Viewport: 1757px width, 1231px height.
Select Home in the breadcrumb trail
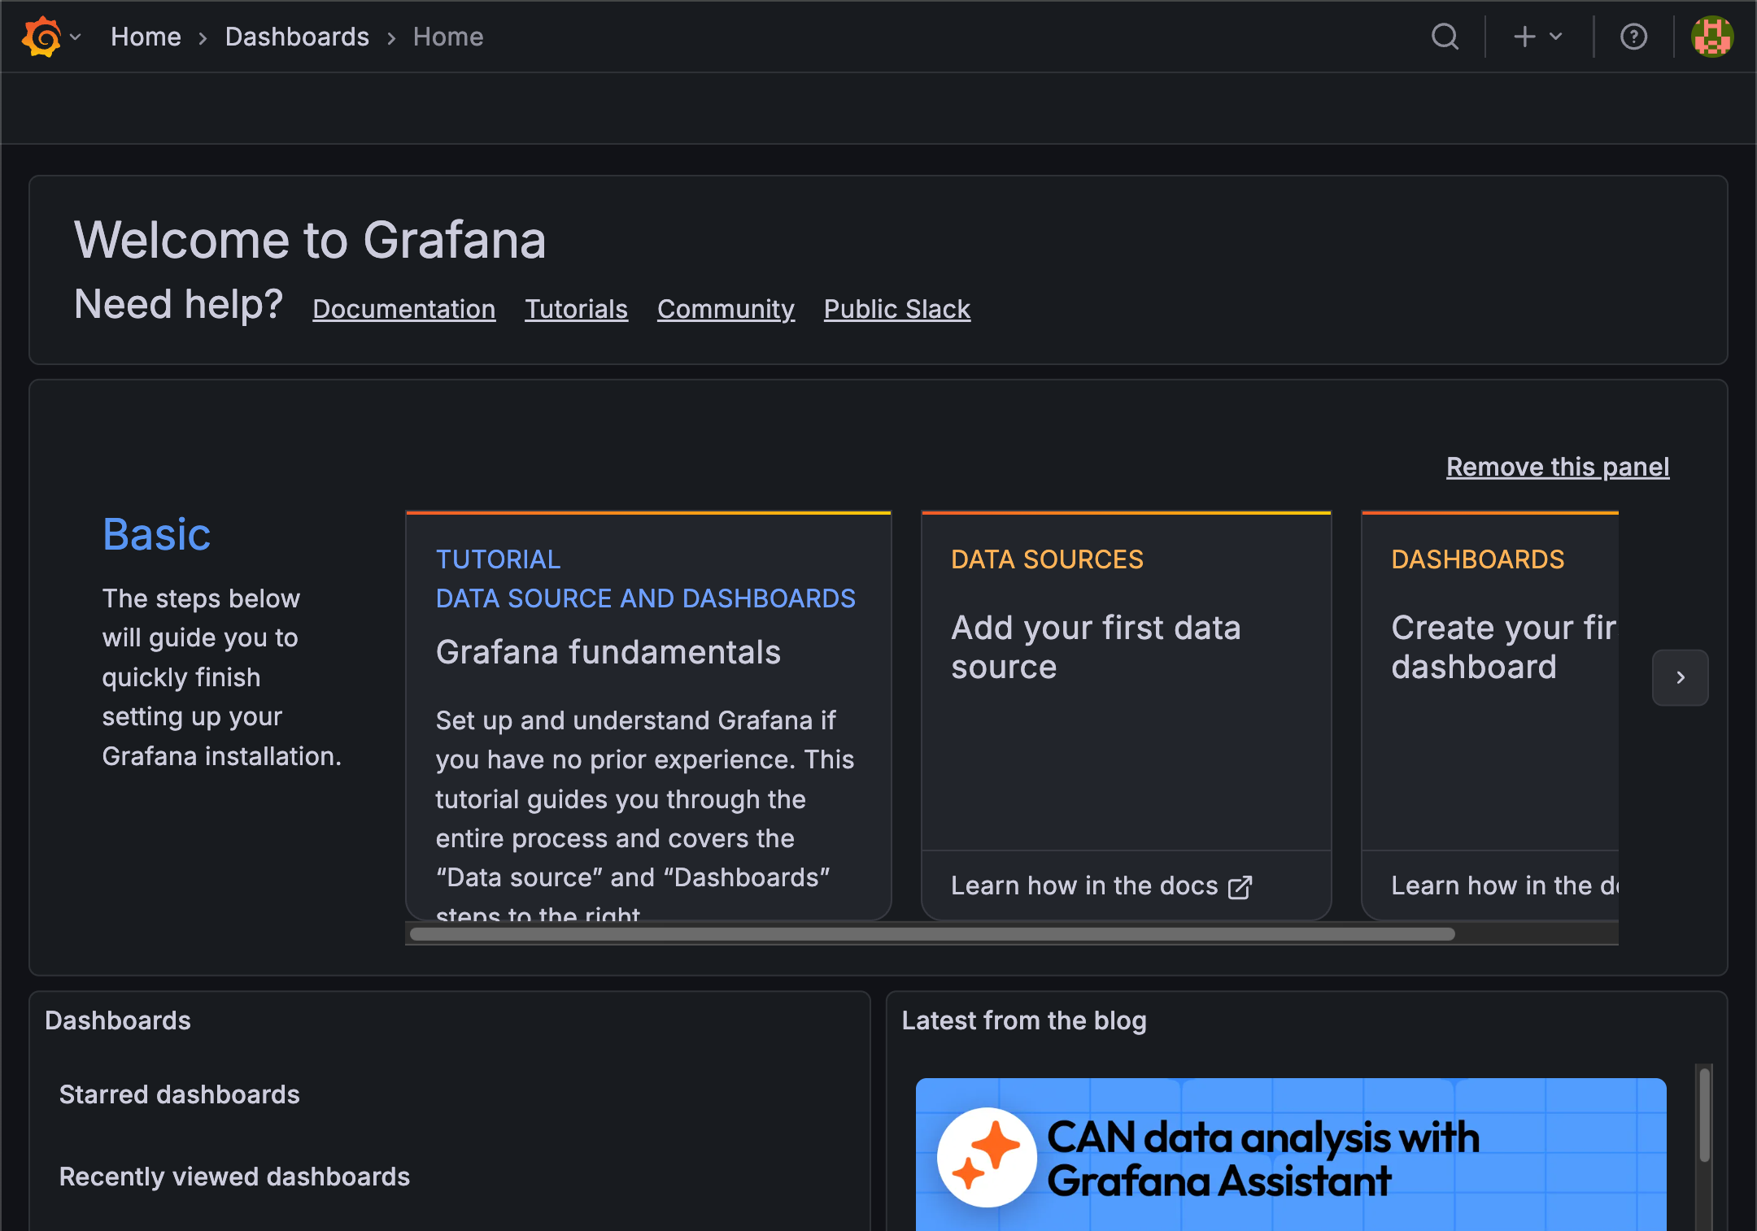coord(447,37)
